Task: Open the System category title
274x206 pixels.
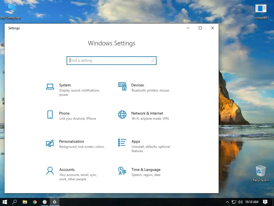Action: click(x=65, y=85)
